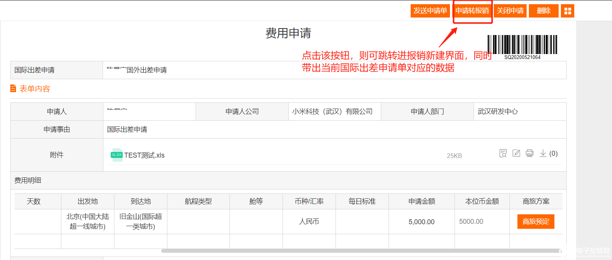Preview the TEST测试.xls attachment icon
Screen dimensions: 612x260
(x=503, y=153)
